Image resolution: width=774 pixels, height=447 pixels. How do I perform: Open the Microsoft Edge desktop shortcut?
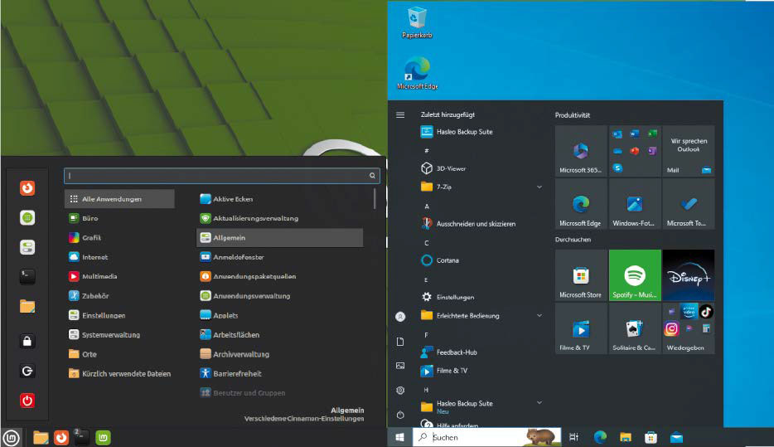click(417, 73)
